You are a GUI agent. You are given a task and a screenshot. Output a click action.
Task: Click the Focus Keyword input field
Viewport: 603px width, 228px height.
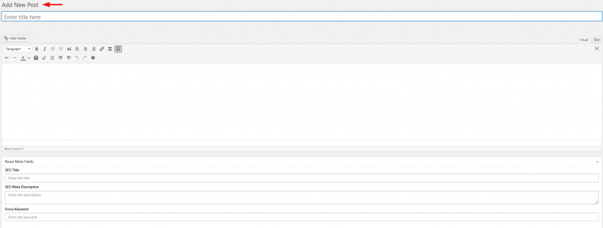click(x=301, y=217)
